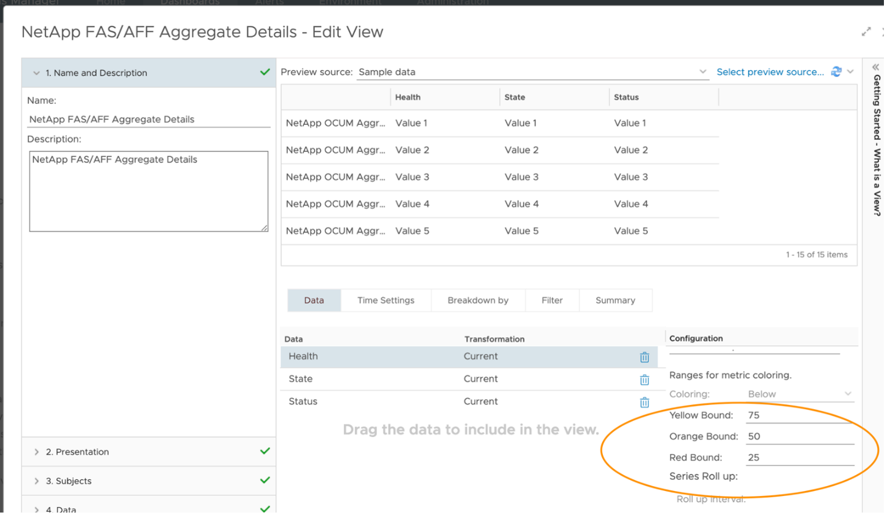Edit the Orange Bound value 50
Screen dimensions: 887x515
click(800, 436)
